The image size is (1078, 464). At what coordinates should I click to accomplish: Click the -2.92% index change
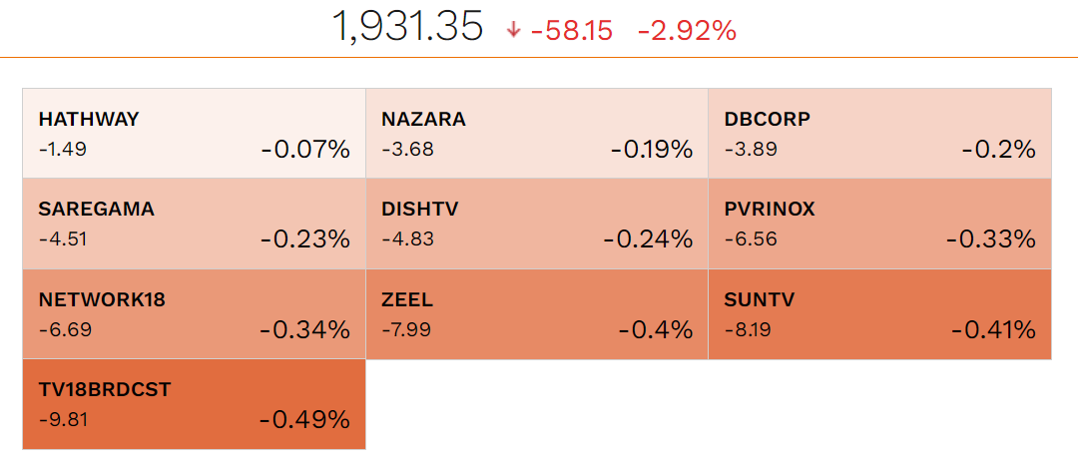(x=687, y=31)
